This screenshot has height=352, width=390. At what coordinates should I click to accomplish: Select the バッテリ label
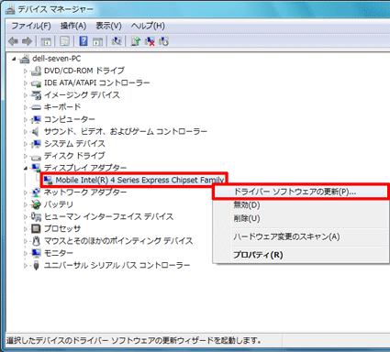click(59, 204)
